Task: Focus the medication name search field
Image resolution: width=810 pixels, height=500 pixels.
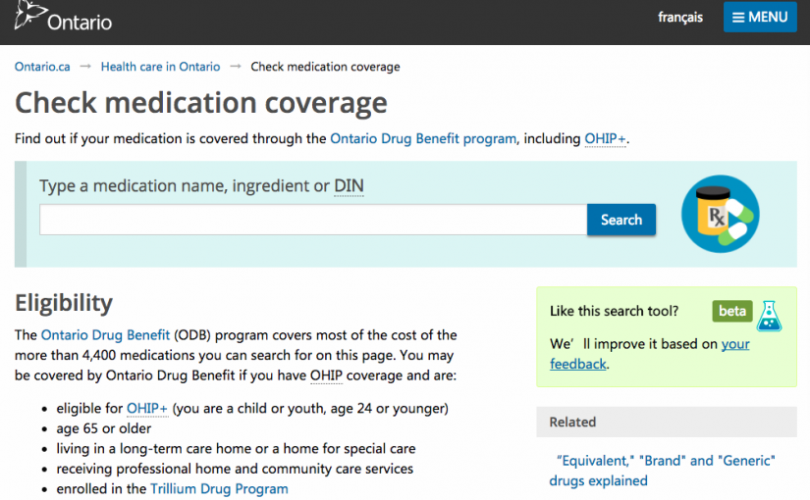Action: click(x=312, y=220)
